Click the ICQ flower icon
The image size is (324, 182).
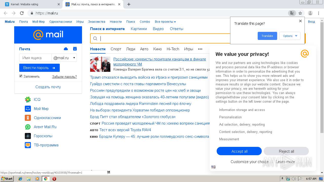click(x=28, y=100)
